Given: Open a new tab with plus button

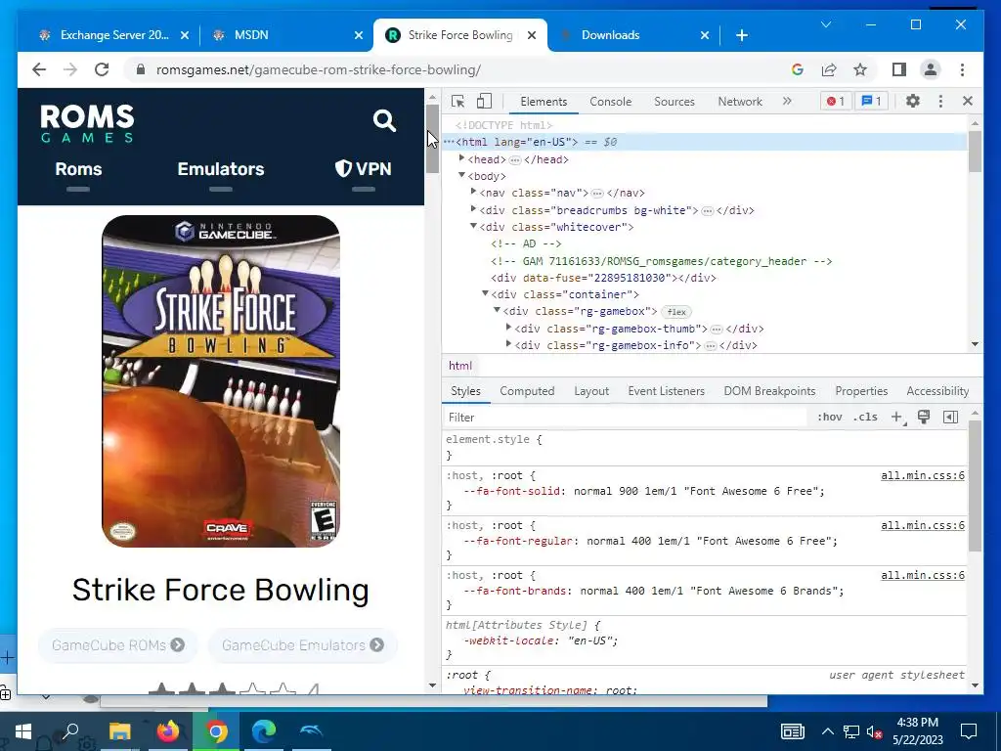Looking at the screenshot, I should coord(741,35).
